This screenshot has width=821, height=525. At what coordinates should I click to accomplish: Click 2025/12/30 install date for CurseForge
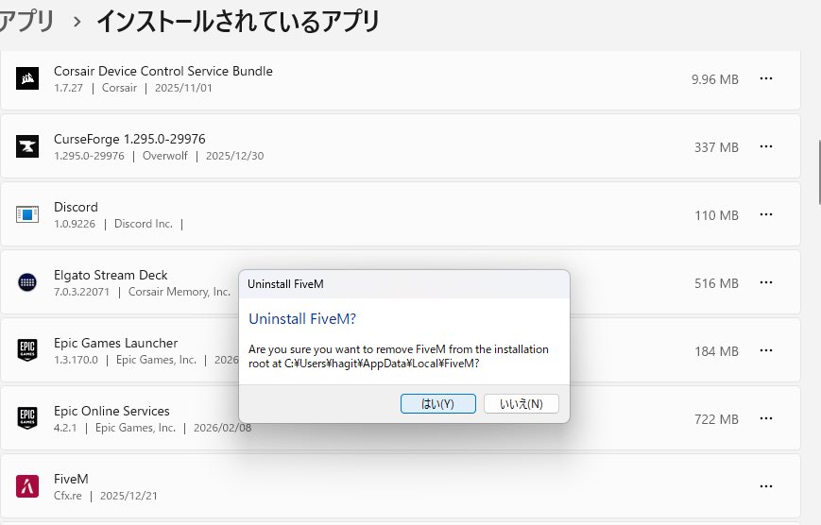(234, 156)
